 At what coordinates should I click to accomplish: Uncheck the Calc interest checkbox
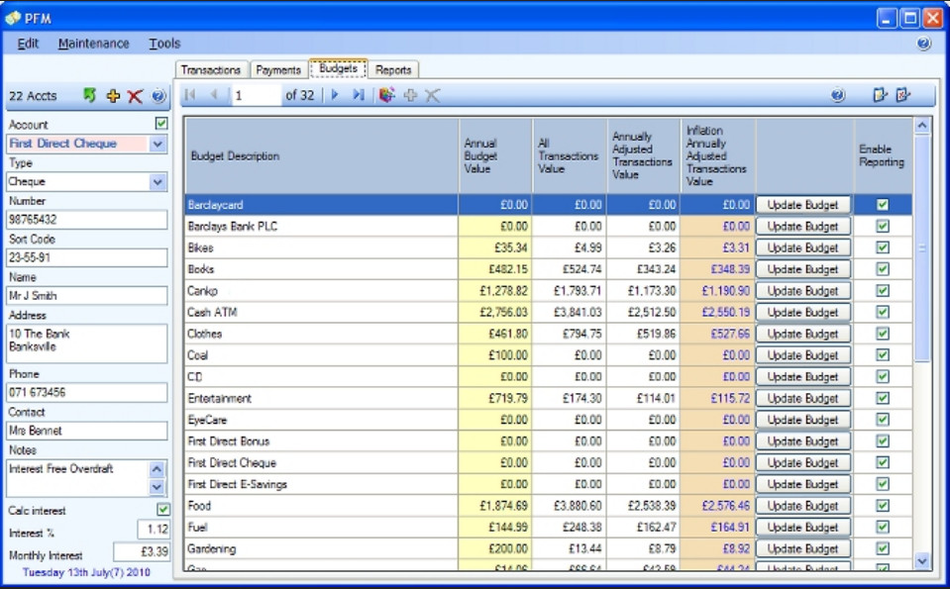pos(163,510)
